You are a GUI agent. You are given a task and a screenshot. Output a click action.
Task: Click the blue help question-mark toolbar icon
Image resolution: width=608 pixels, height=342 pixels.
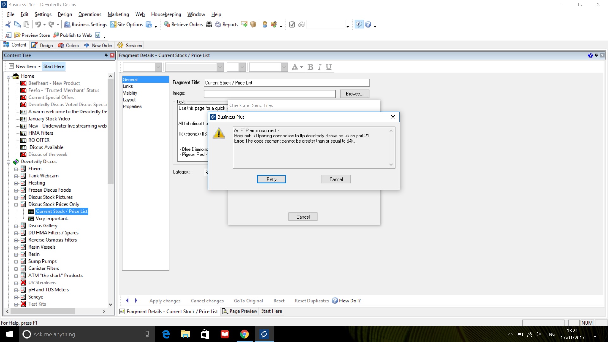[x=368, y=24]
